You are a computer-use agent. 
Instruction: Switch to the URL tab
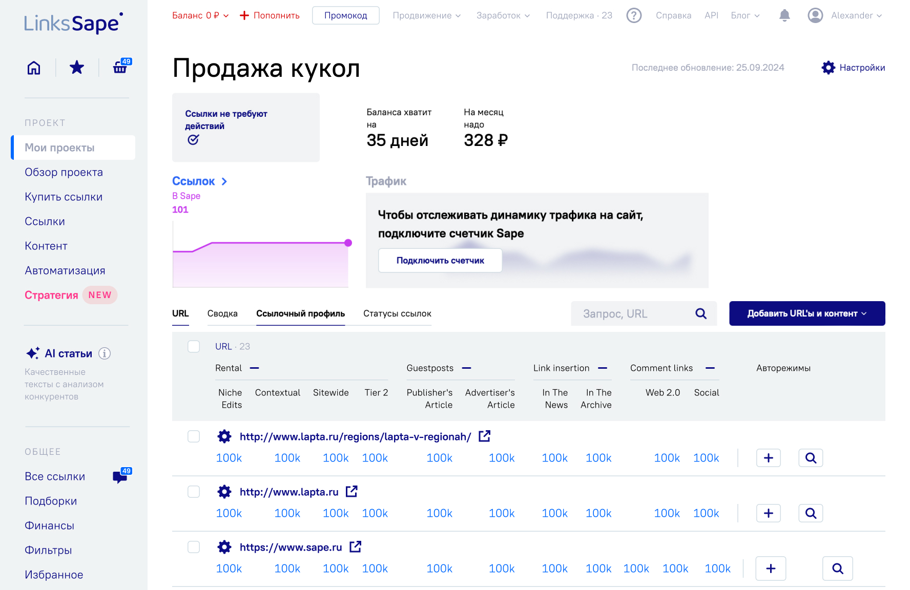click(180, 313)
